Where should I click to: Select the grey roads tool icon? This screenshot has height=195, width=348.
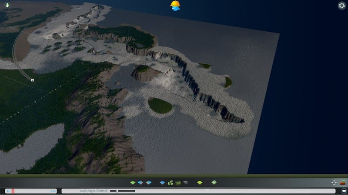coord(185,183)
